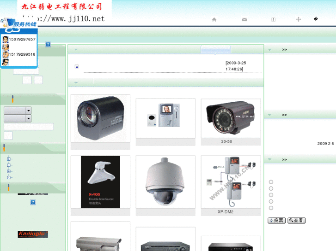This screenshot has height=251, width=336.
Task: Click the blue arrow icon left of the 2009-3-25 entry
Action: click(77, 66)
